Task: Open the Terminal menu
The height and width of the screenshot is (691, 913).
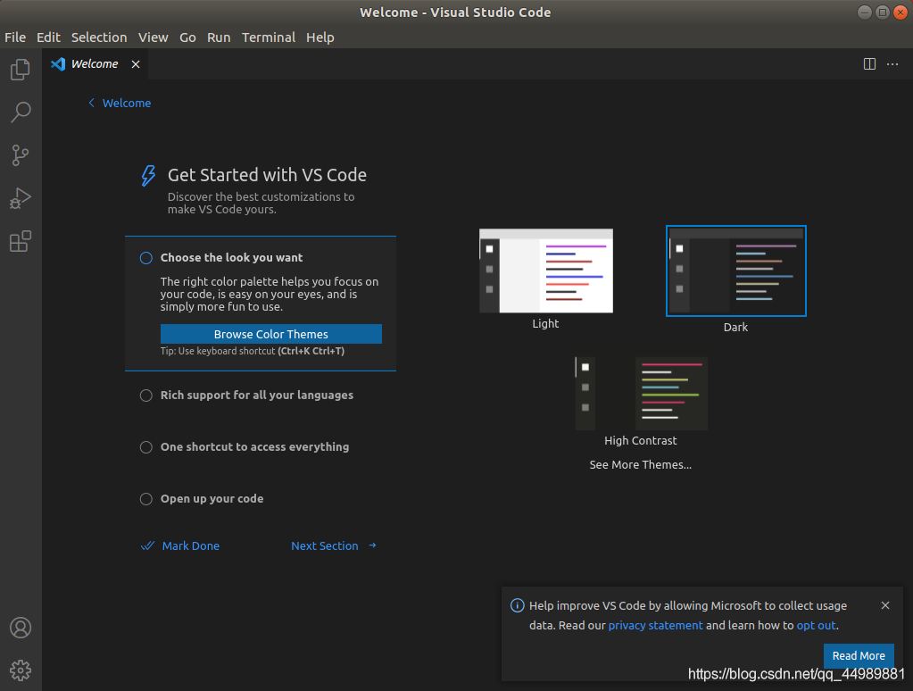Action: coord(269,37)
